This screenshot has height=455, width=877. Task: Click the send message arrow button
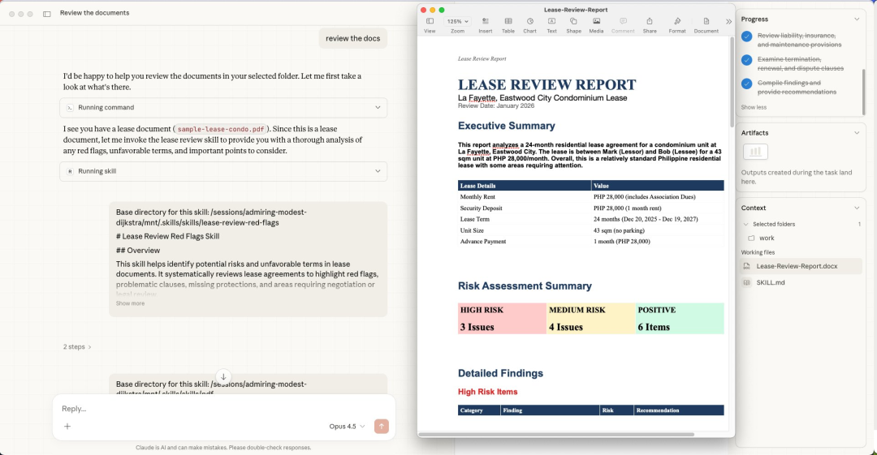[381, 427]
